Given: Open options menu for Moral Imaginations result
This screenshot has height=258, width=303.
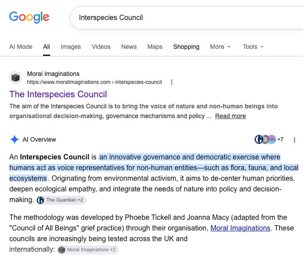Looking at the screenshot, I should tap(172, 82).
